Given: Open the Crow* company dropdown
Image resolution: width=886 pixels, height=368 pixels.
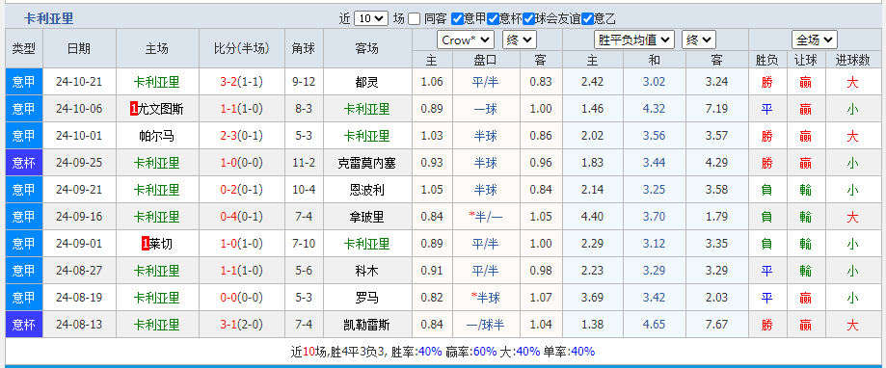Looking at the screenshot, I should pyautogui.click(x=466, y=40).
